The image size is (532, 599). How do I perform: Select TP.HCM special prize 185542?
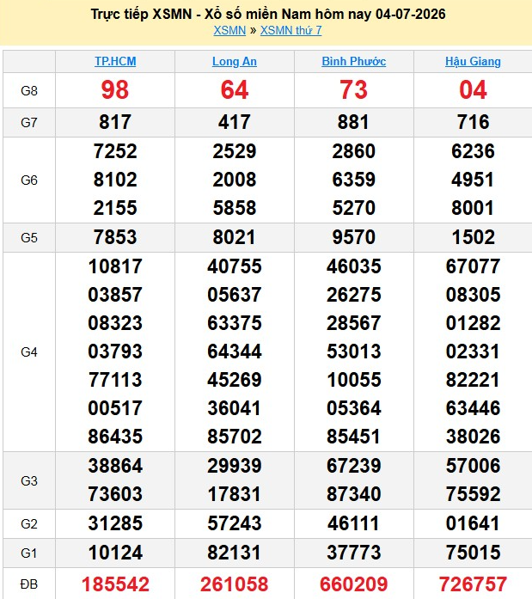(x=115, y=584)
